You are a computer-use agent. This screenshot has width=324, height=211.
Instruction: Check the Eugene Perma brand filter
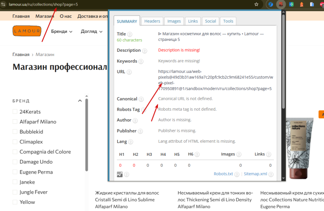click(x=15, y=172)
